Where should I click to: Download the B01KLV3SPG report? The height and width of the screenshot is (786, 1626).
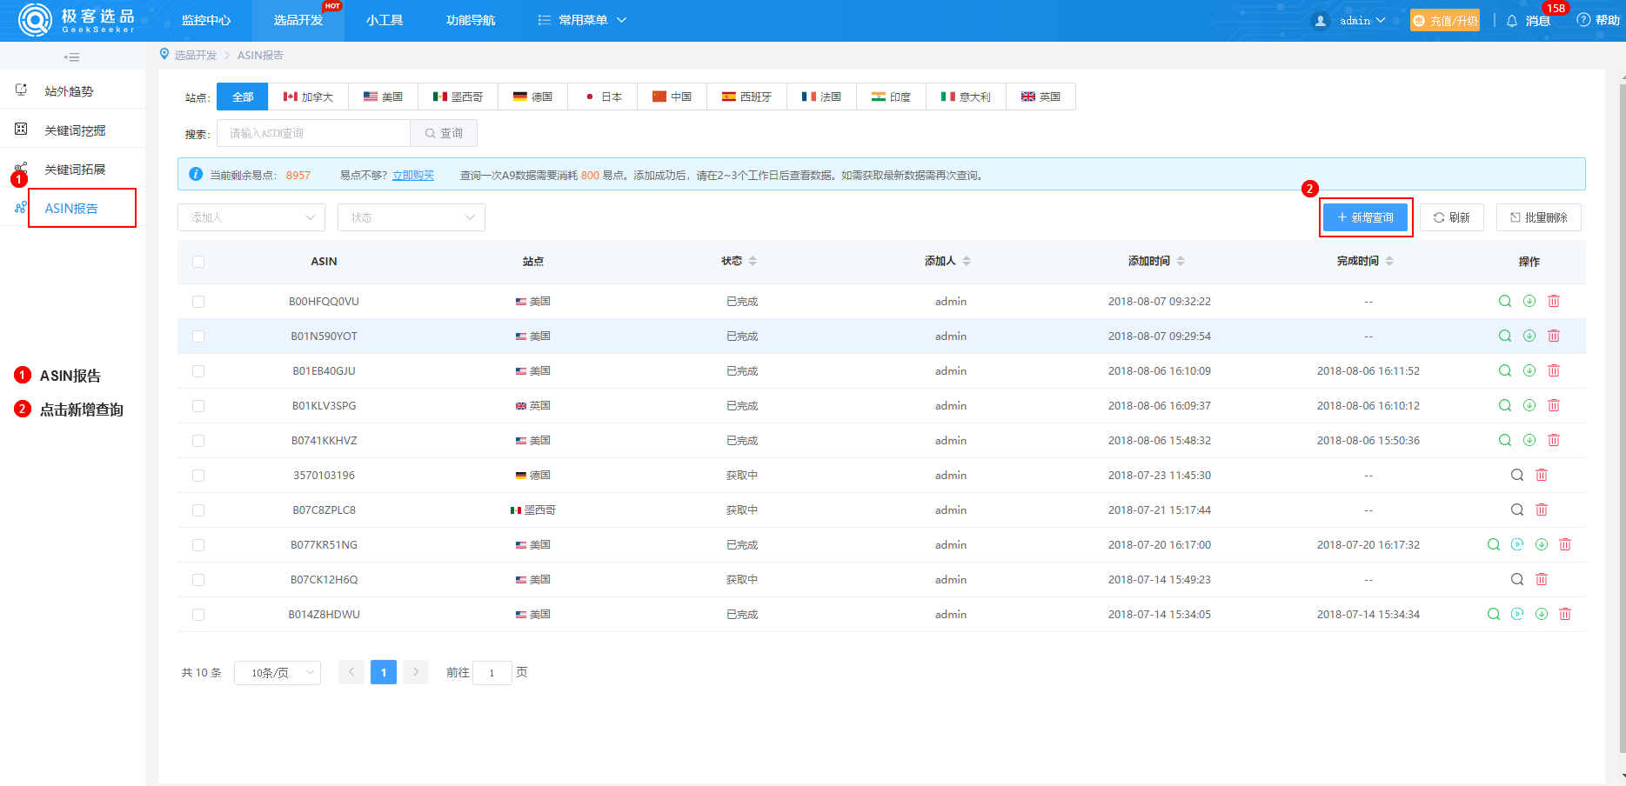pos(1529,405)
